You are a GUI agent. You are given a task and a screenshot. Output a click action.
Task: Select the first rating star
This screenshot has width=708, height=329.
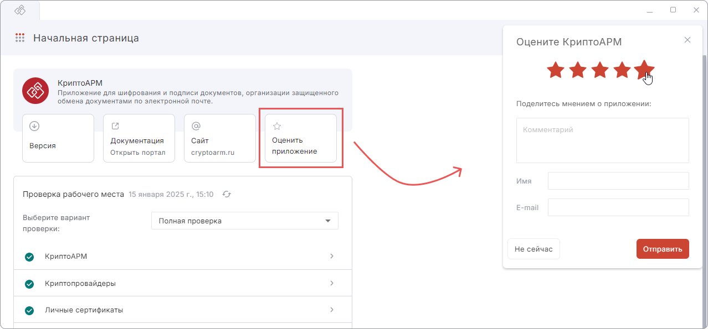(556, 70)
